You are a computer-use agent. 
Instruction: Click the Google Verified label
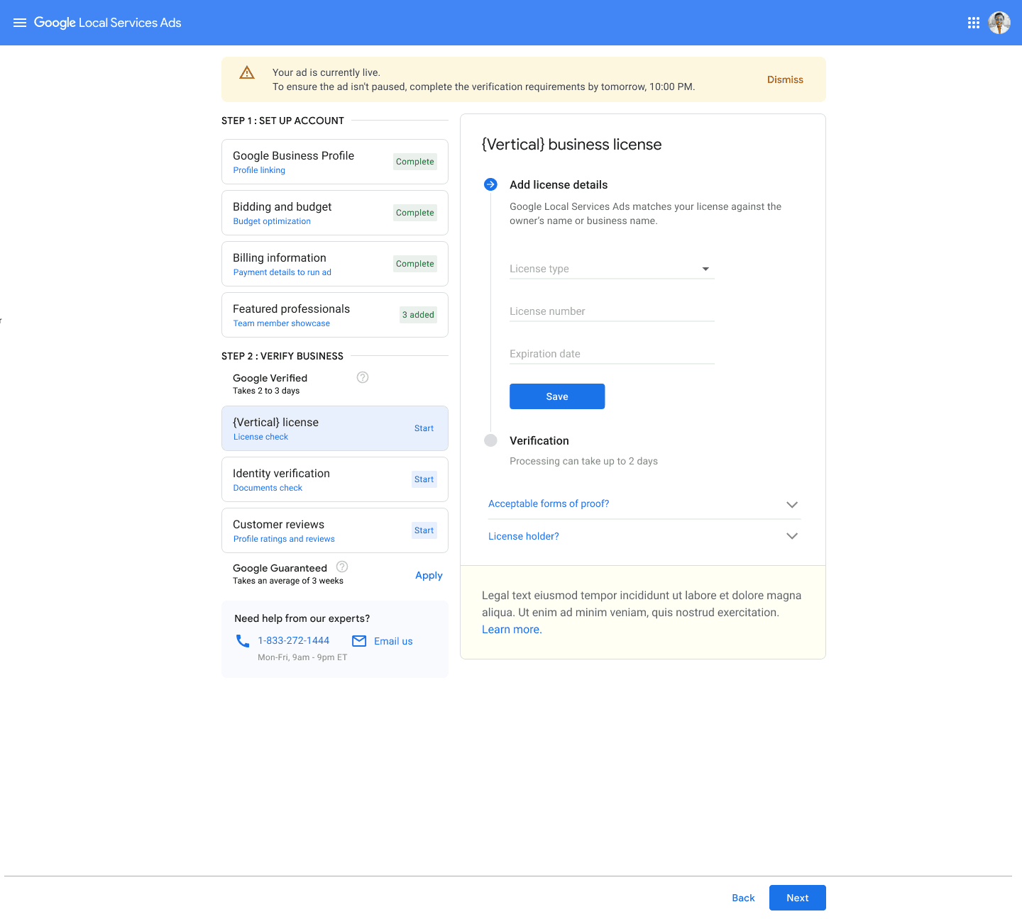270,378
